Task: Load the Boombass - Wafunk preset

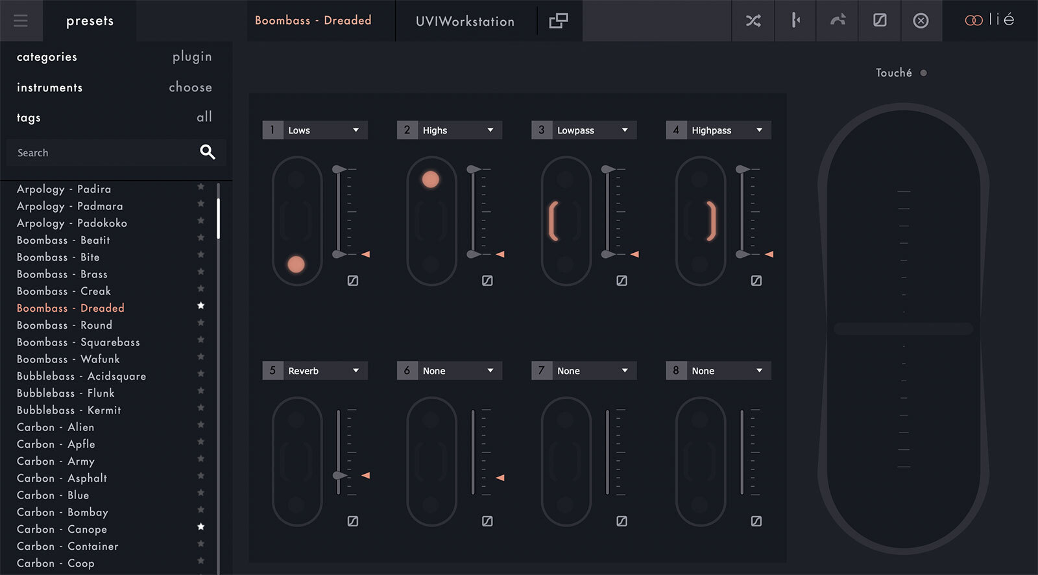Action: pyautogui.click(x=68, y=359)
